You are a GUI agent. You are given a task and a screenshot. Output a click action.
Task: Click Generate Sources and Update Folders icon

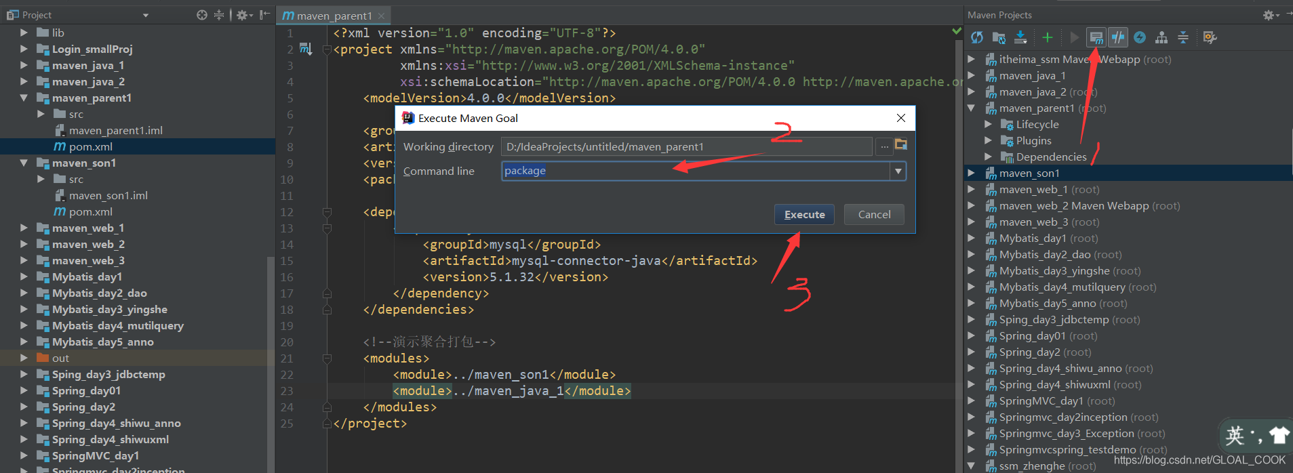[x=1000, y=37]
